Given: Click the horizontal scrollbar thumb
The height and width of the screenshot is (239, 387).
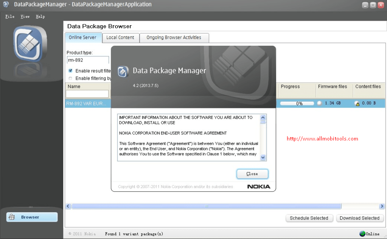Looking at the screenshot, I should 206,206.
